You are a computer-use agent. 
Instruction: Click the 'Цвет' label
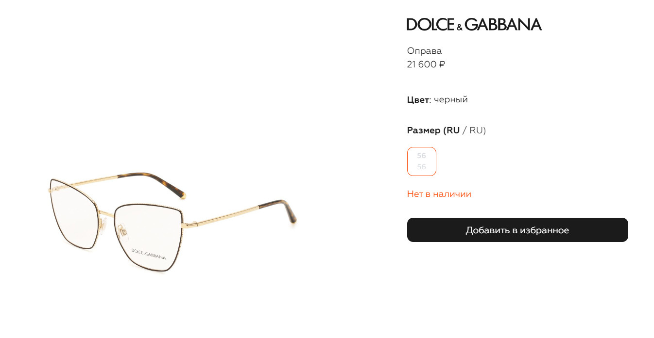point(418,99)
